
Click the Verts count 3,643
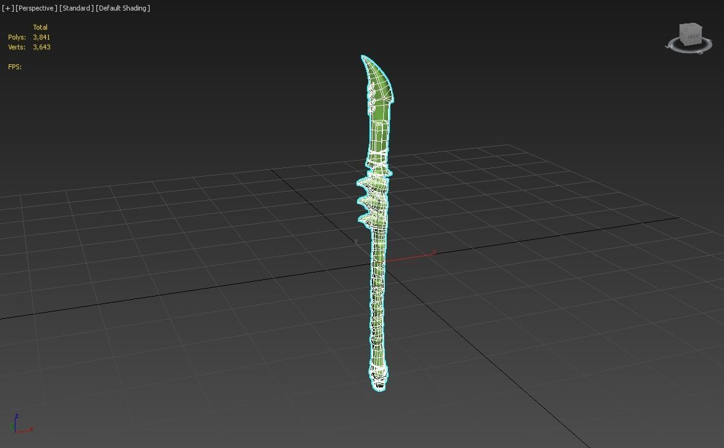coord(41,47)
